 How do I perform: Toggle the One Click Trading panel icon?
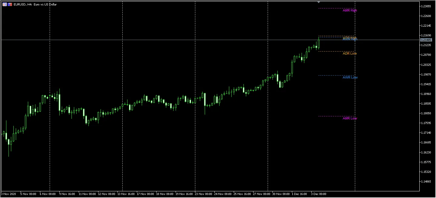10,5
